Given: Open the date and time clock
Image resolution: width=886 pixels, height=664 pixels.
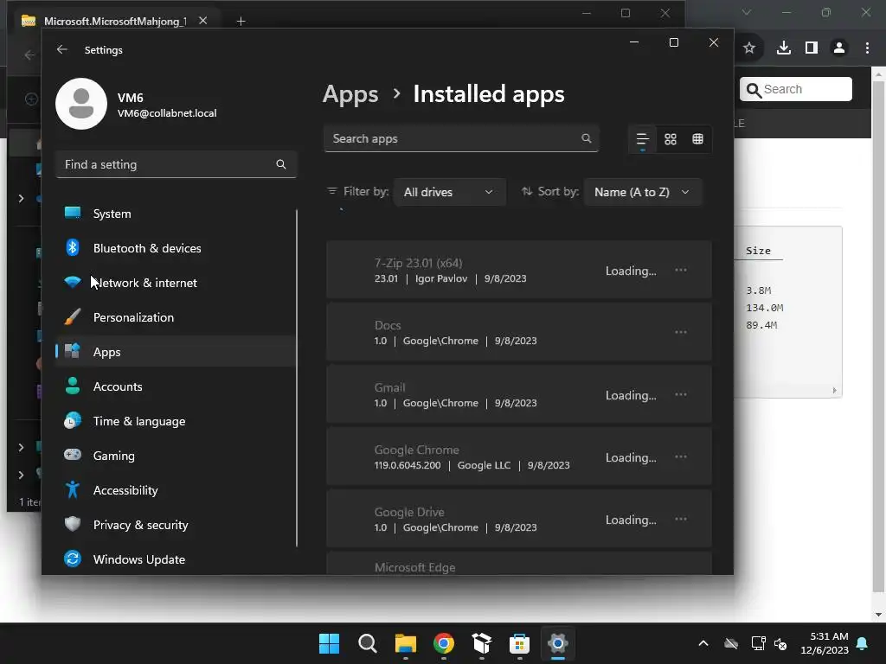Looking at the screenshot, I should click(x=825, y=643).
